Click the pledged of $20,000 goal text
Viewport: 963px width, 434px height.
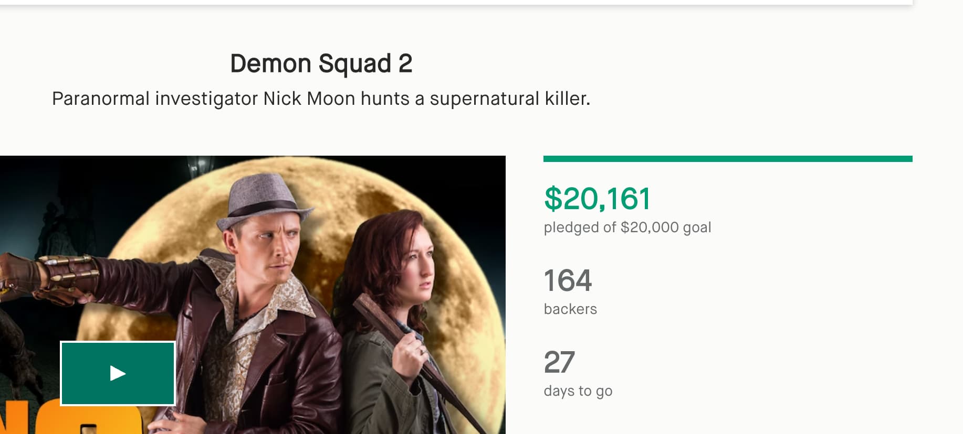(x=627, y=227)
